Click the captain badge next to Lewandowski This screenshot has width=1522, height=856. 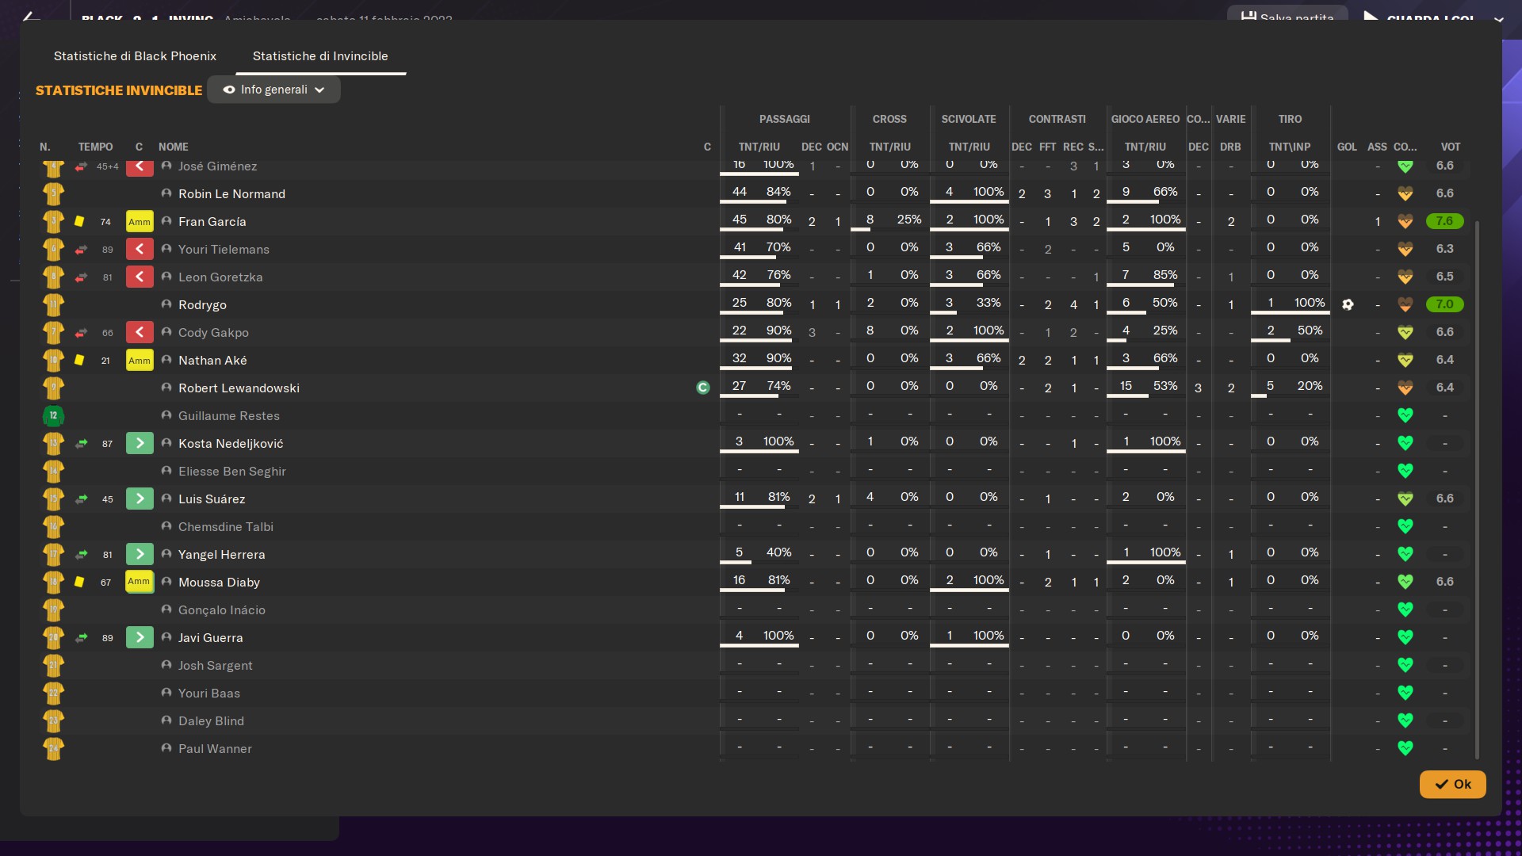pos(702,388)
